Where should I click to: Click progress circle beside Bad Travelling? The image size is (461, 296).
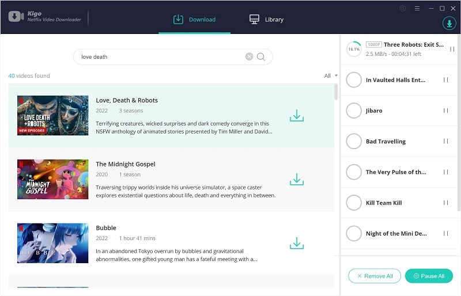(x=354, y=141)
